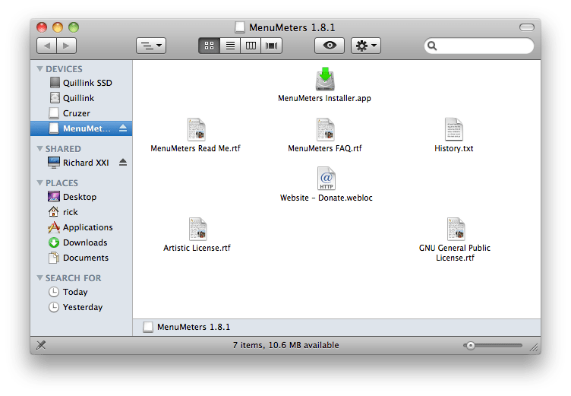Image resolution: width=571 pixels, height=396 pixels.
Task: Eject the MenuMeters disk image
Action: [x=123, y=128]
